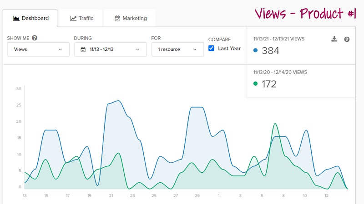Open the Dashboard tab
The width and height of the screenshot is (364, 204).
click(x=30, y=18)
